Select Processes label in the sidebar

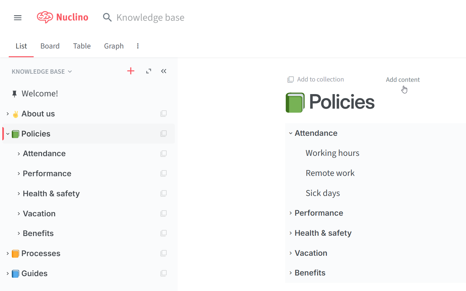click(x=41, y=253)
